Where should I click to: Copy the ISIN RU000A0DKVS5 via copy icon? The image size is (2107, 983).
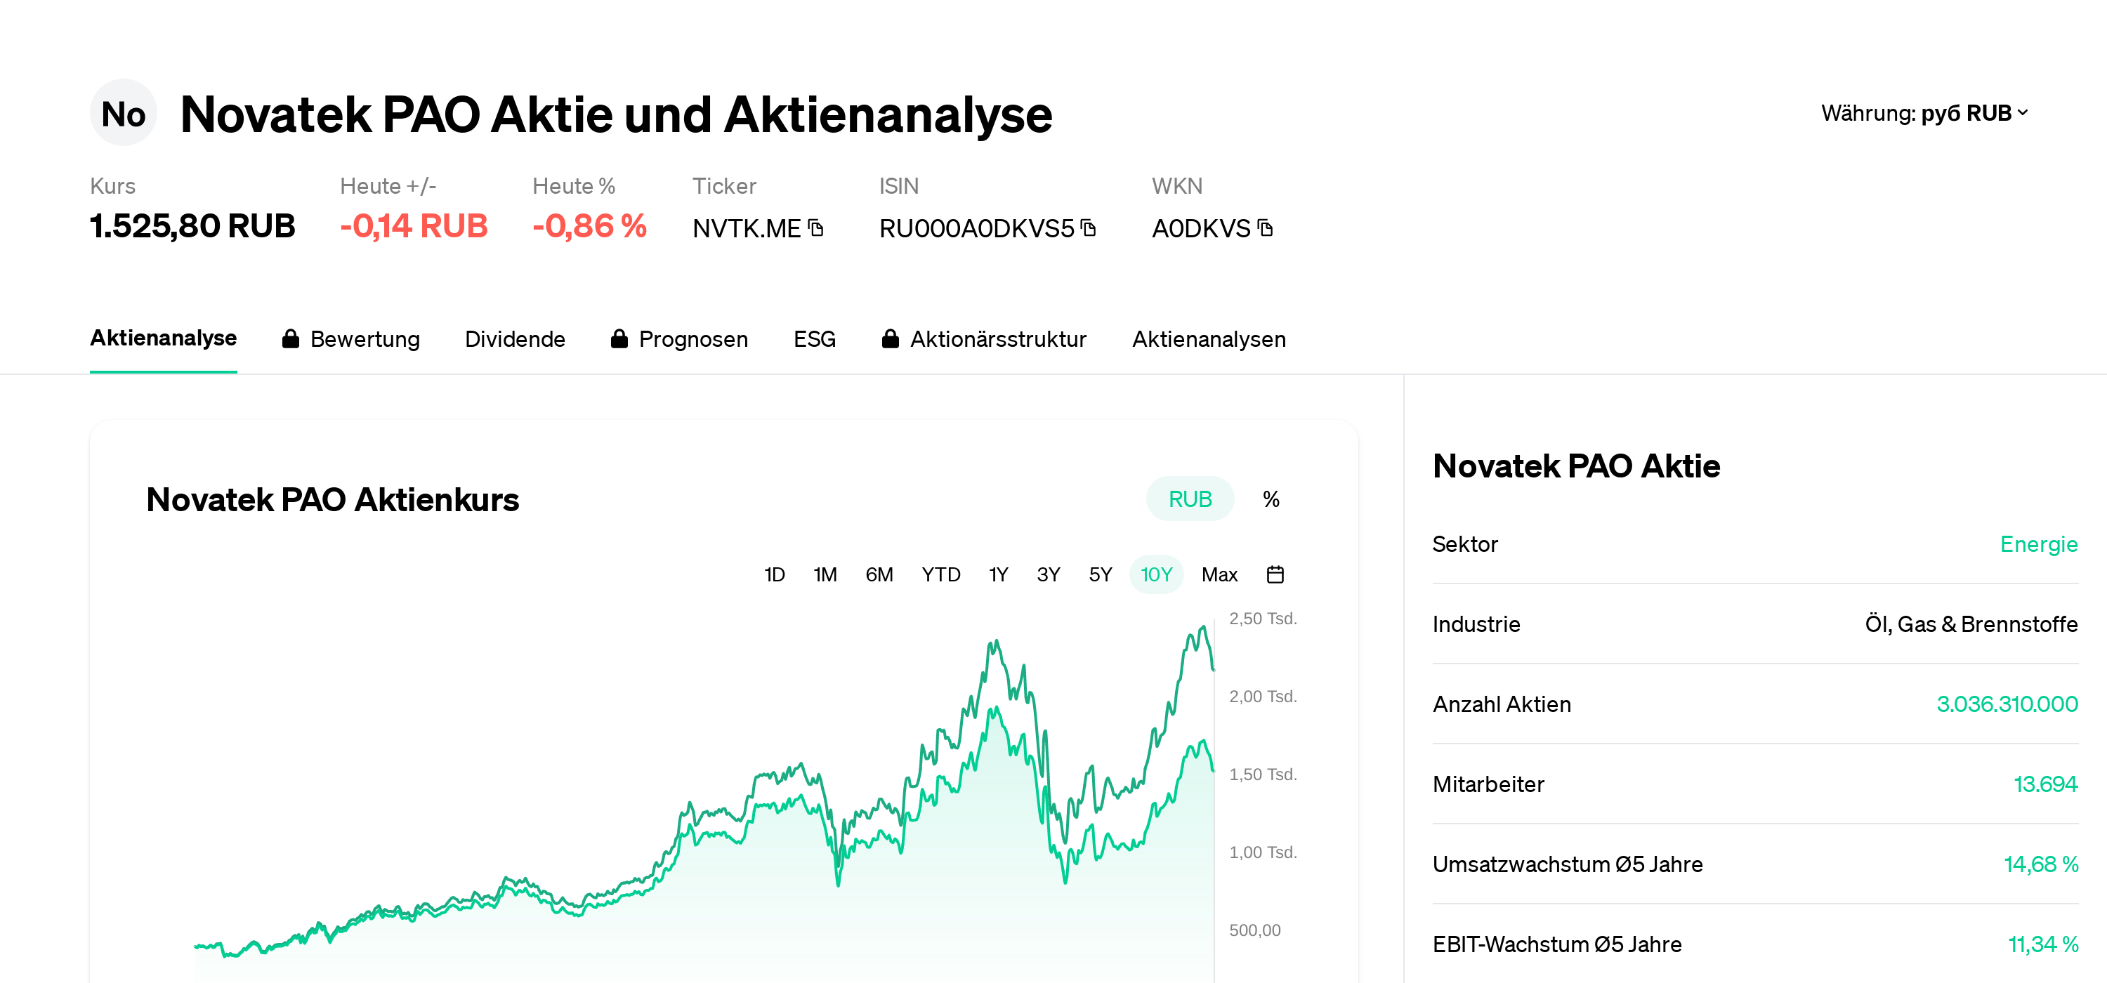click(1088, 229)
